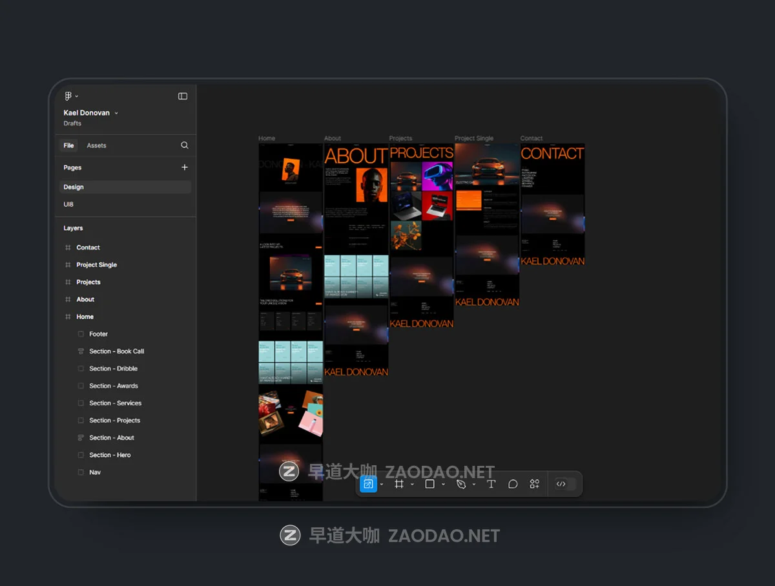The height and width of the screenshot is (586, 775).
Task: Collapse the sidebar using panel toggle icon
Action: (183, 96)
